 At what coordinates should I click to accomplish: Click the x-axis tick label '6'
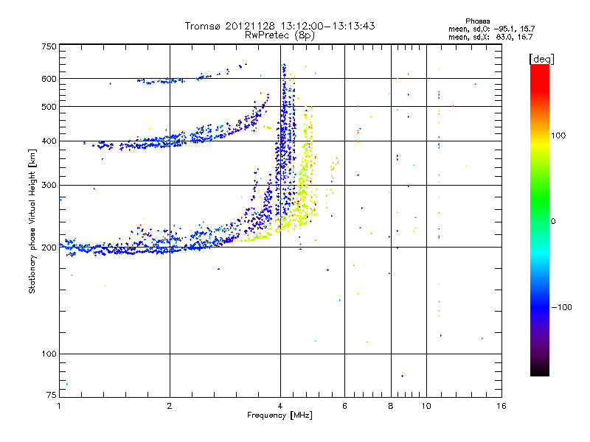344,406
